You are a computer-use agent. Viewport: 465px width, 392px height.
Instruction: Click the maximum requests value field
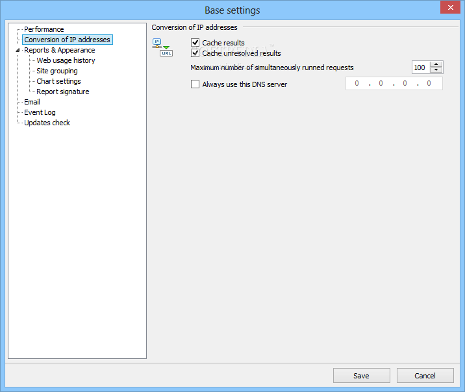tap(421, 67)
